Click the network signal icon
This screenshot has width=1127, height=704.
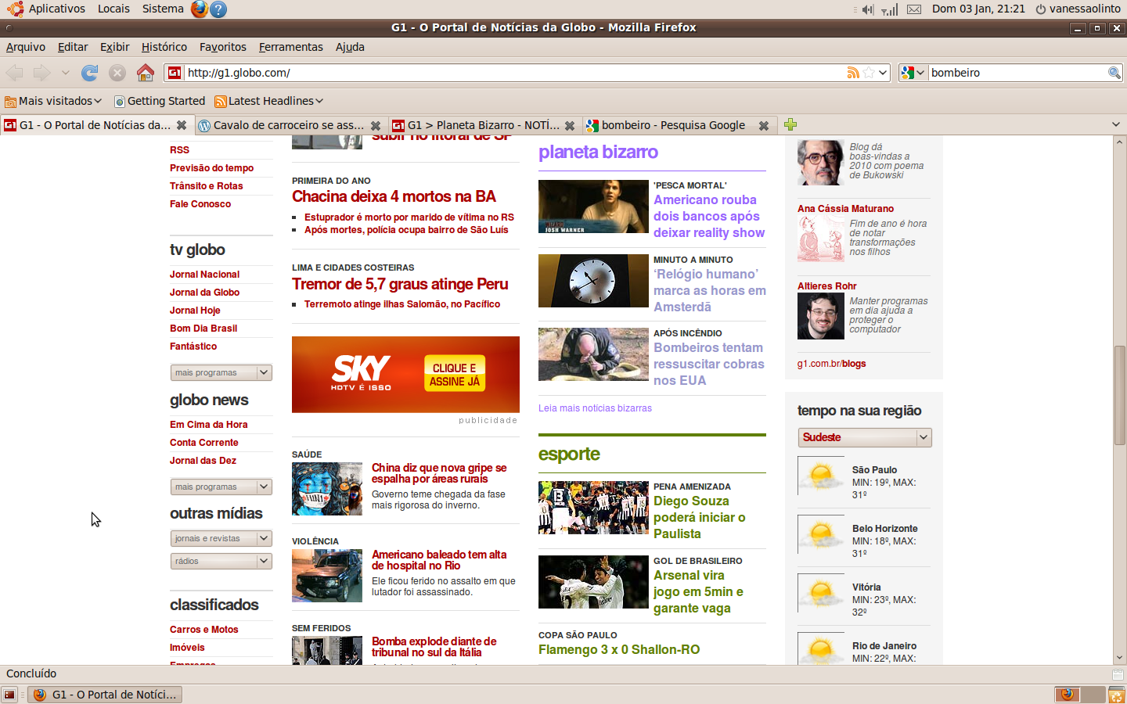click(890, 9)
